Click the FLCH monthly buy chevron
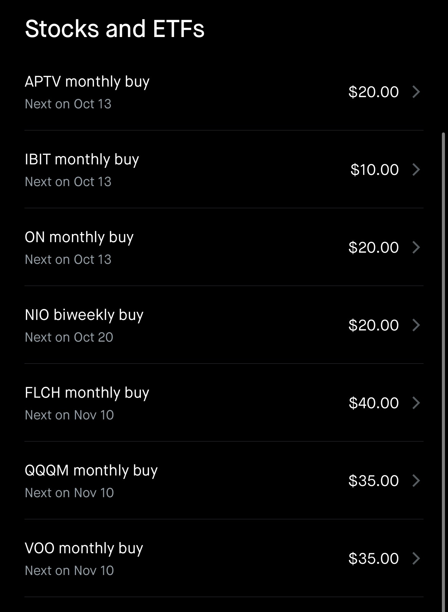 tap(416, 403)
